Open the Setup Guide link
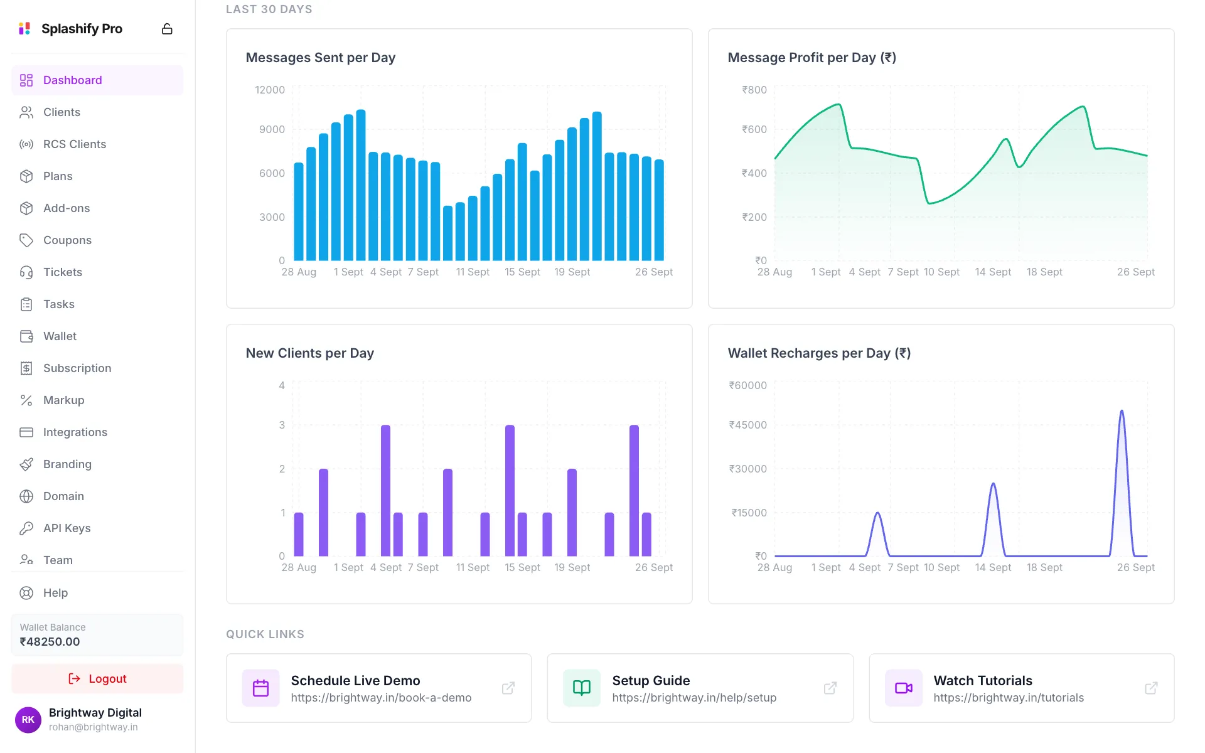 tap(700, 688)
